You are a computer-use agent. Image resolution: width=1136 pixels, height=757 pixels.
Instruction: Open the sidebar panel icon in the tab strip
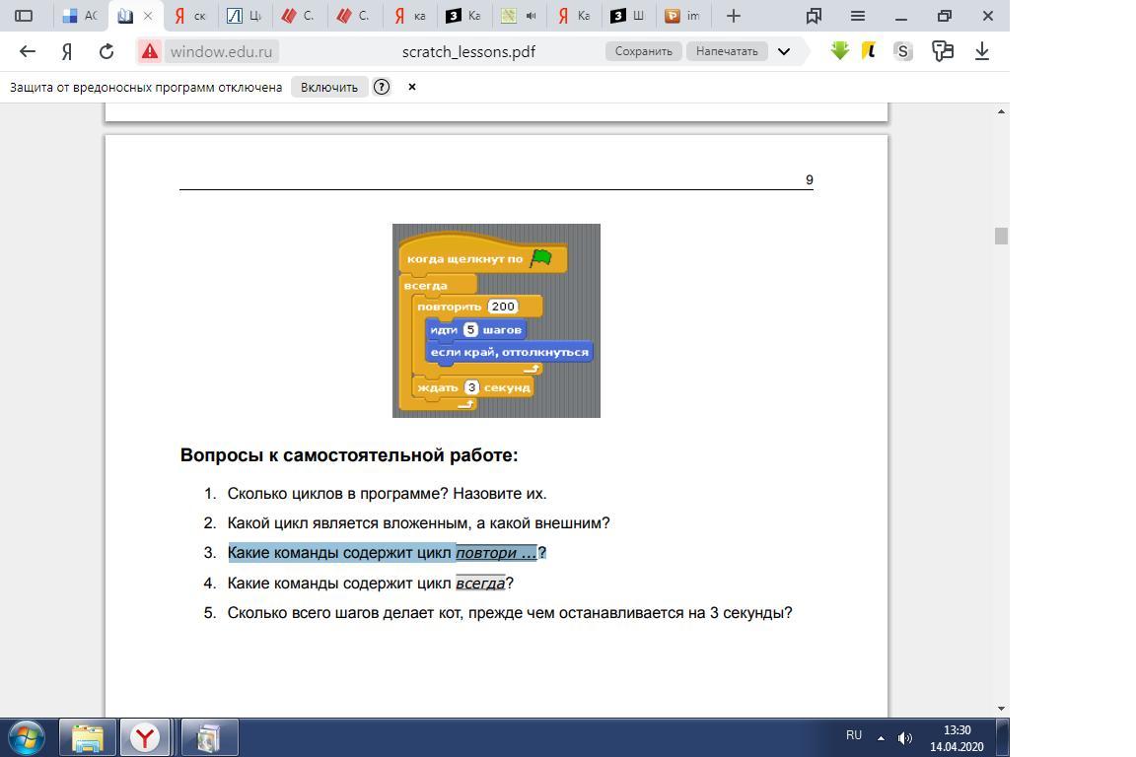point(24,16)
